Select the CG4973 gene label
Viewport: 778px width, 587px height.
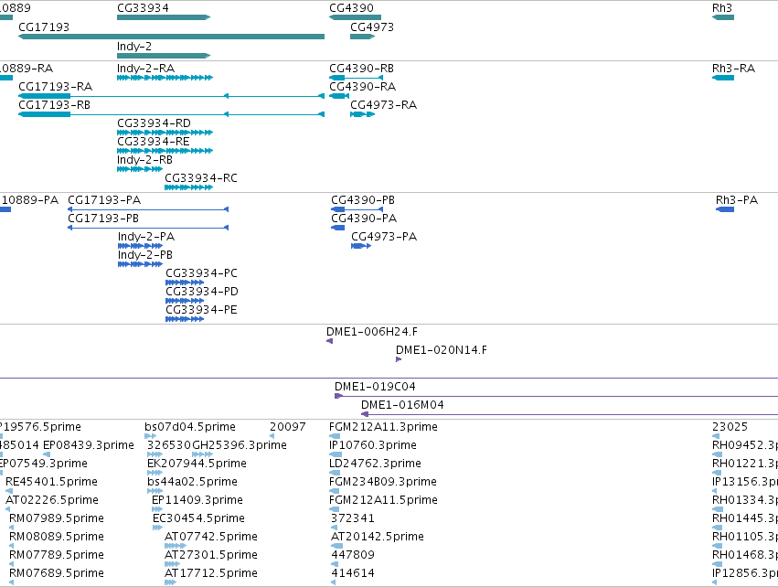[372, 27]
